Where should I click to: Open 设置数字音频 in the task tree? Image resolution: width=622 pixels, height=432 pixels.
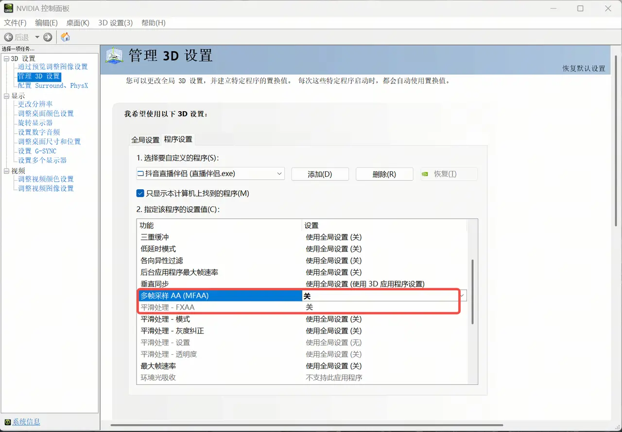(39, 132)
